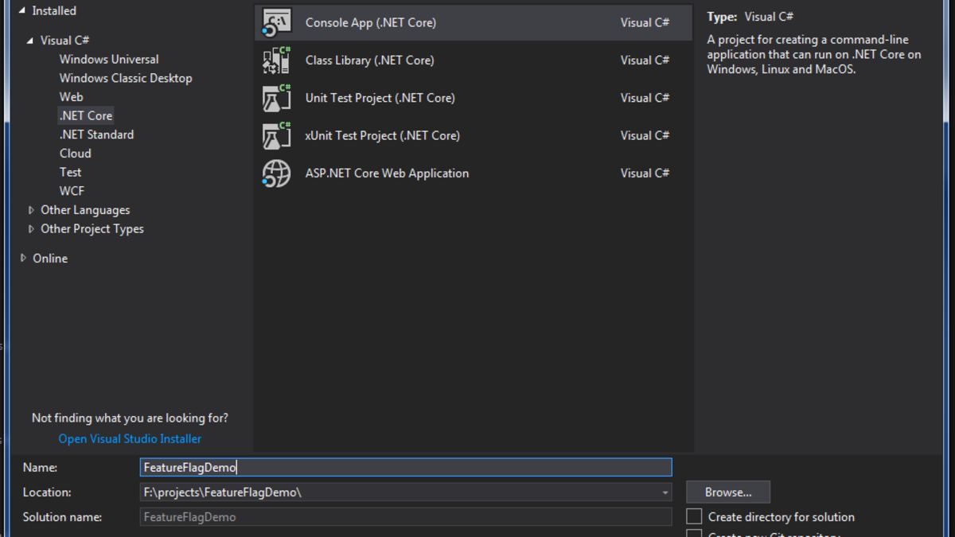Open Visual Studio Installer link
The height and width of the screenshot is (537, 955).
click(x=130, y=439)
